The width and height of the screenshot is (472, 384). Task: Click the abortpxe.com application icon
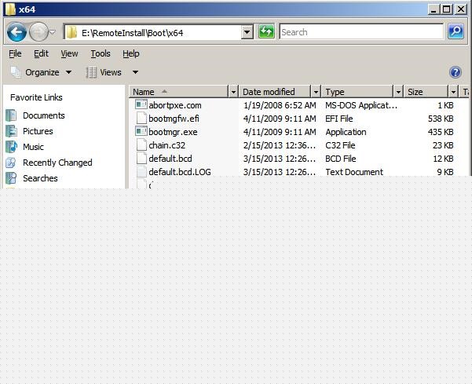pyautogui.click(x=141, y=104)
